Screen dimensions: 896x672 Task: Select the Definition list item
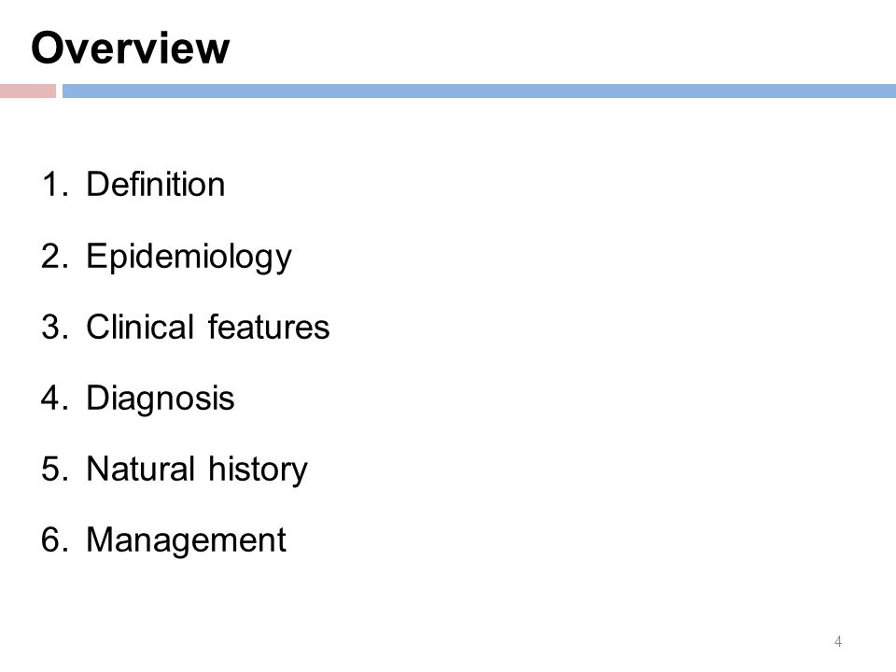coord(156,185)
